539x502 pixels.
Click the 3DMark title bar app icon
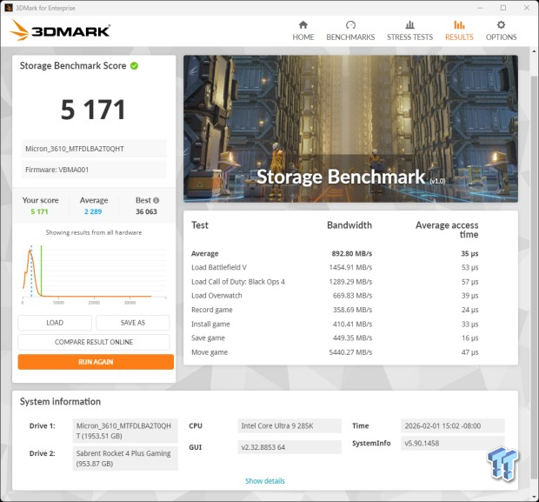coord(8,7)
